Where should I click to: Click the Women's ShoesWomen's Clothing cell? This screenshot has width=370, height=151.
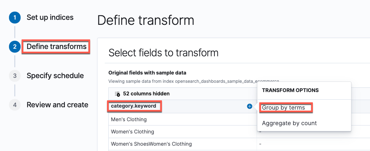click(151, 144)
